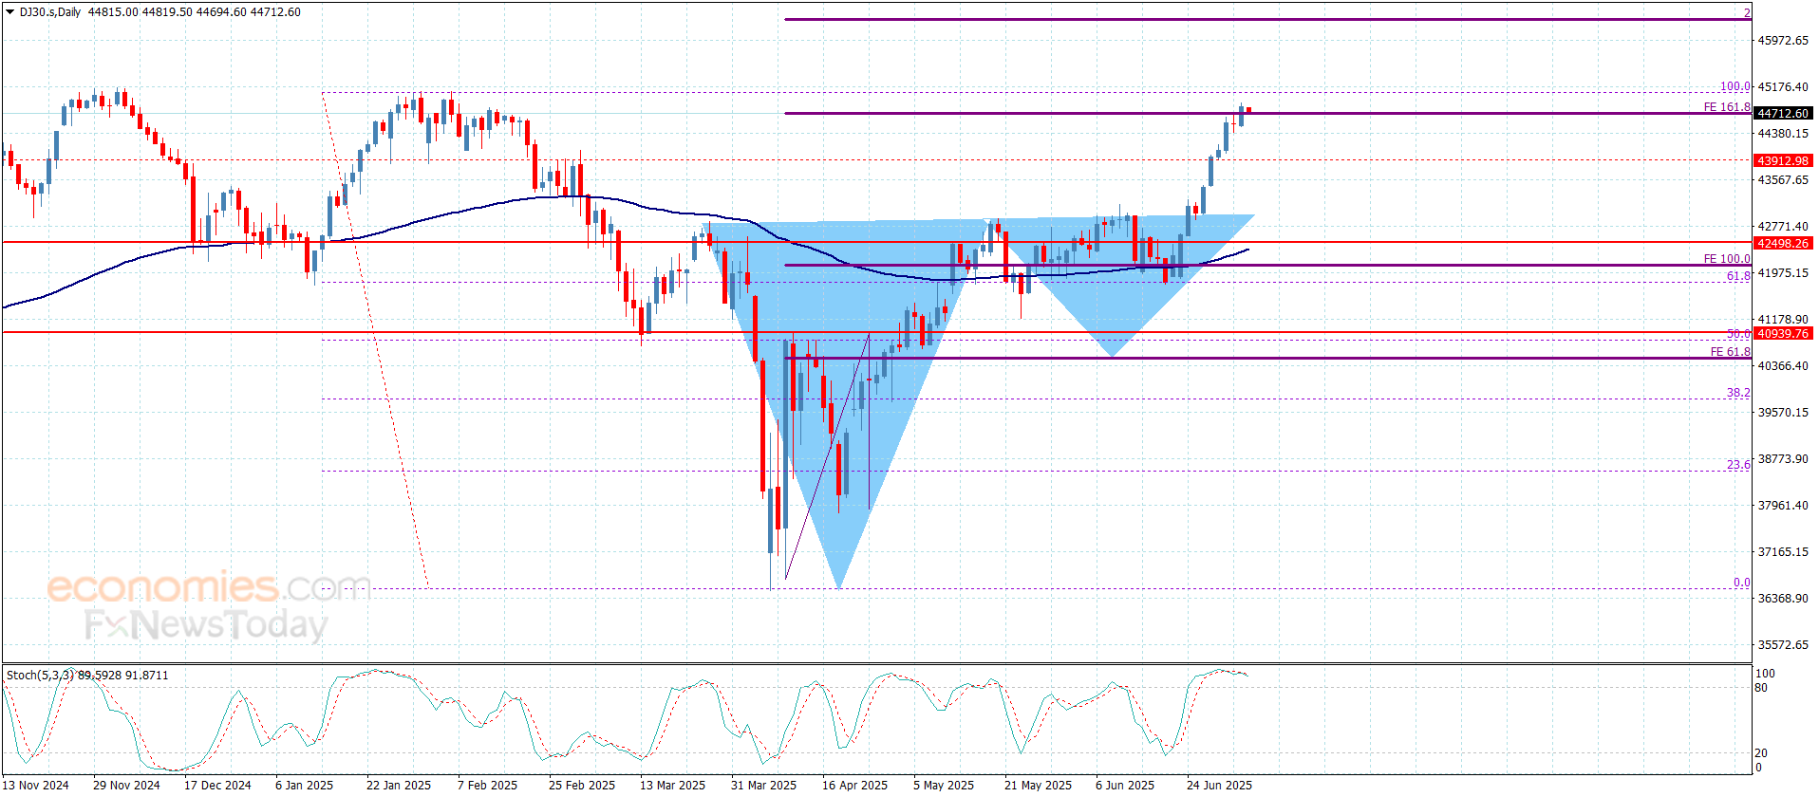The image size is (1819, 797).
Task: Click the Fibonacci 0.0 level label
Action: (1742, 583)
